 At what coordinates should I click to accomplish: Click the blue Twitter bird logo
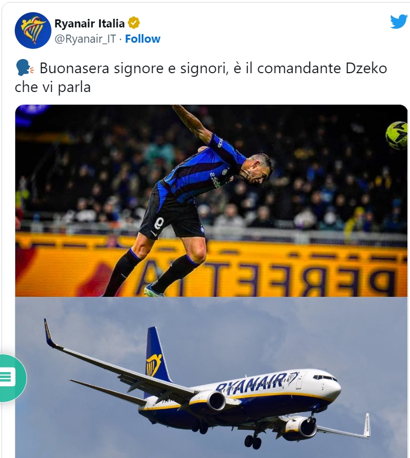(399, 21)
